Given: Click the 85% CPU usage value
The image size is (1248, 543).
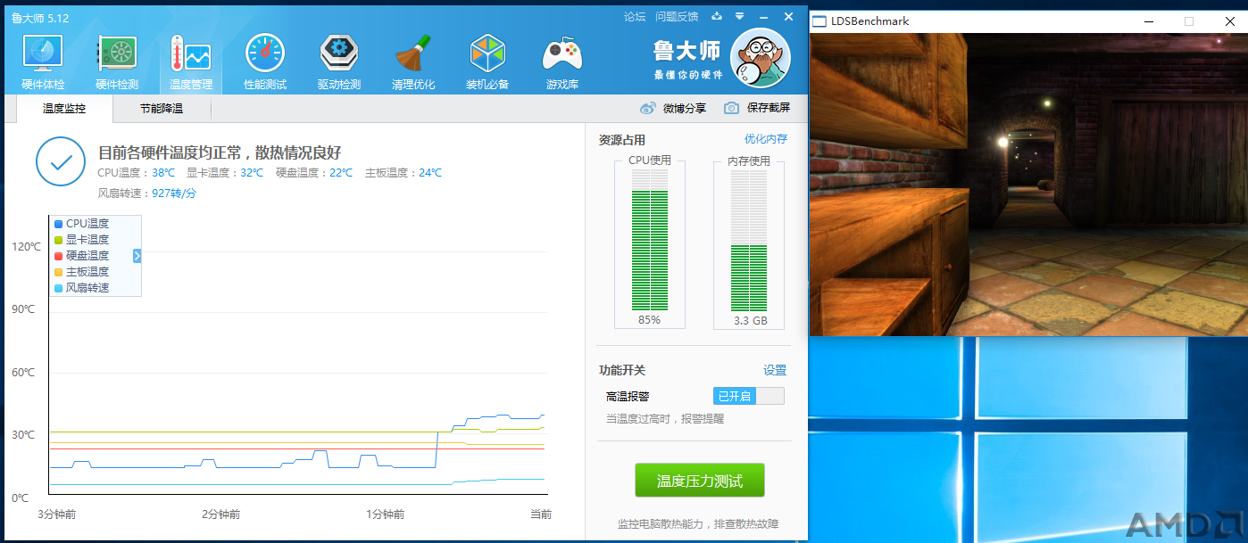Looking at the screenshot, I should click(650, 320).
